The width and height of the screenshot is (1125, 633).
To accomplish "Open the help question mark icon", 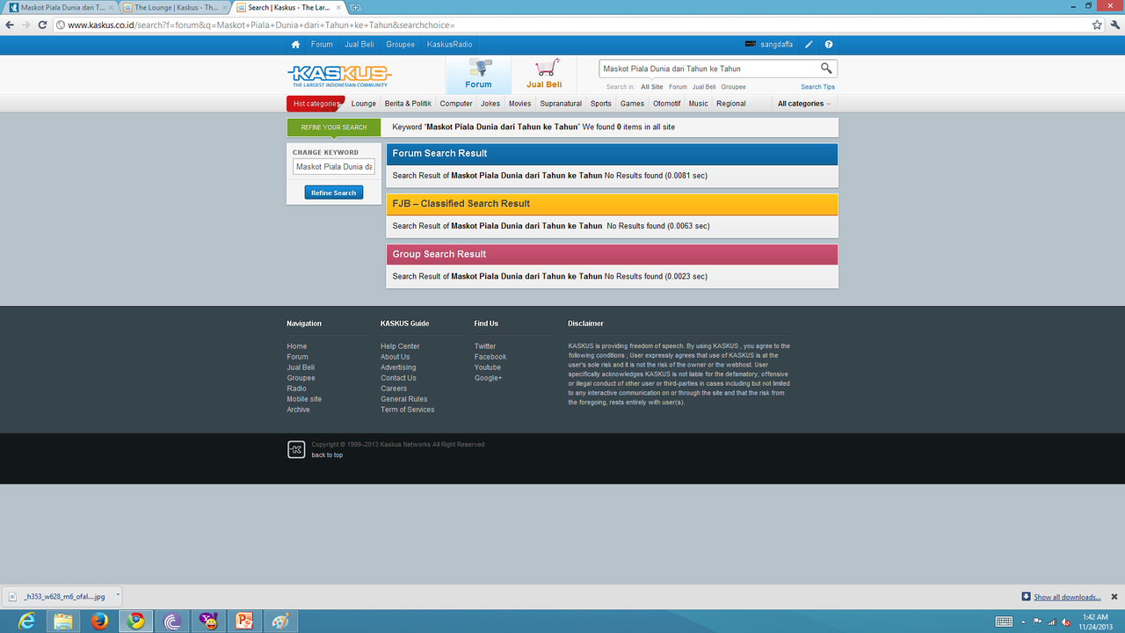I will pyautogui.click(x=829, y=44).
